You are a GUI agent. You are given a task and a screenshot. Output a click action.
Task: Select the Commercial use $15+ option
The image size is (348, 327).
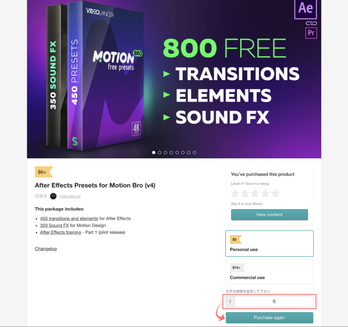pos(269,272)
